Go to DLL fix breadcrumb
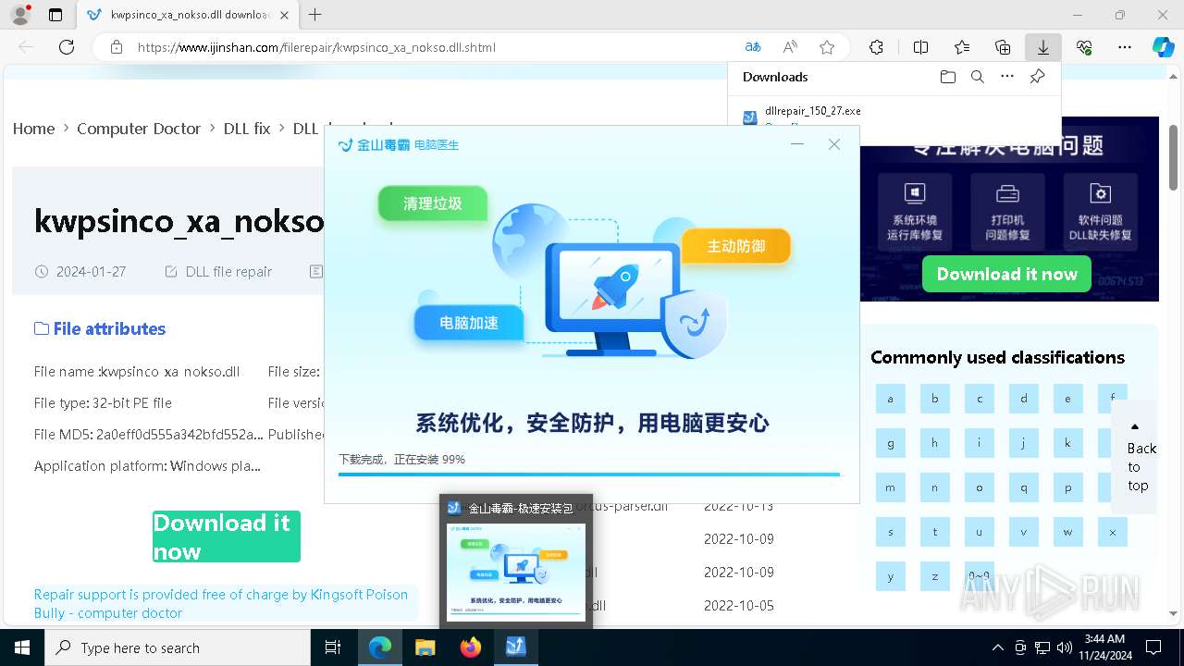Viewport: 1184px width, 666px height. [x=247, y=129]
